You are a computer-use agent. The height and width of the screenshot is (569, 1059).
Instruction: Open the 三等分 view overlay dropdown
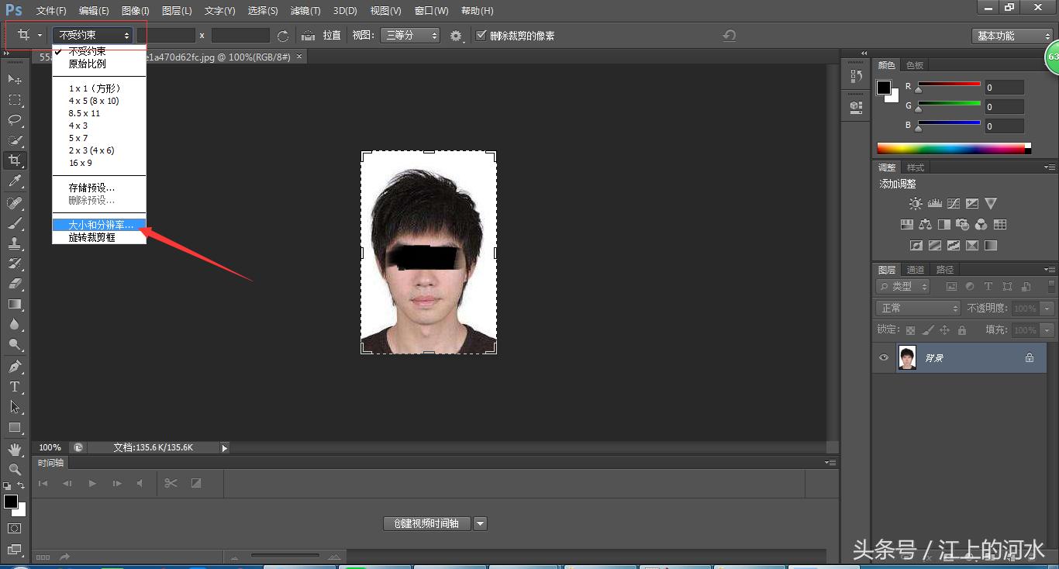pos(409,36)
